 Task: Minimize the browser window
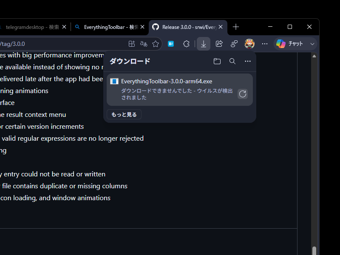[270, 27]
